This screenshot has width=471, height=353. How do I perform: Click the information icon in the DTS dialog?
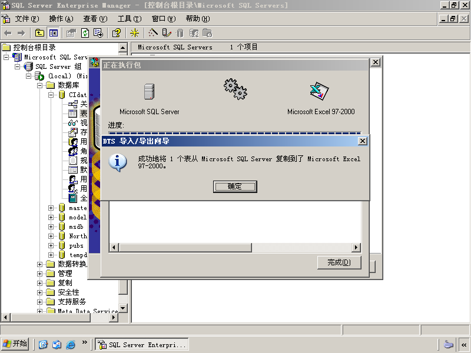[118, 163]
